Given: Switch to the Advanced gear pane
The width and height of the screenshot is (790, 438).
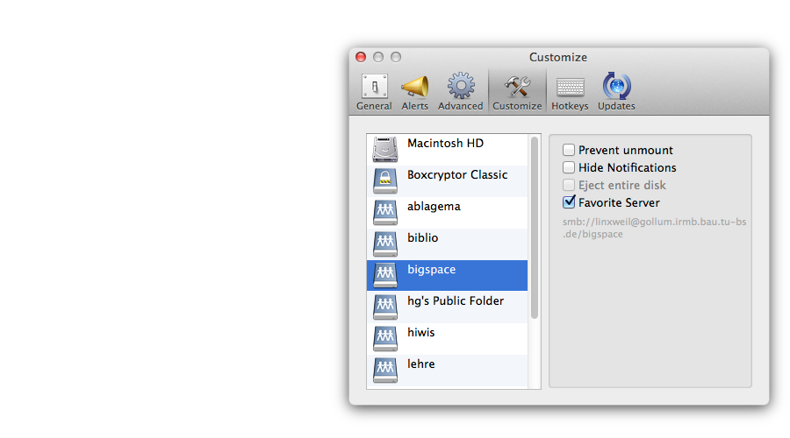Looking at the screenshot, I should pyautogui.click(x=460, y=92).
